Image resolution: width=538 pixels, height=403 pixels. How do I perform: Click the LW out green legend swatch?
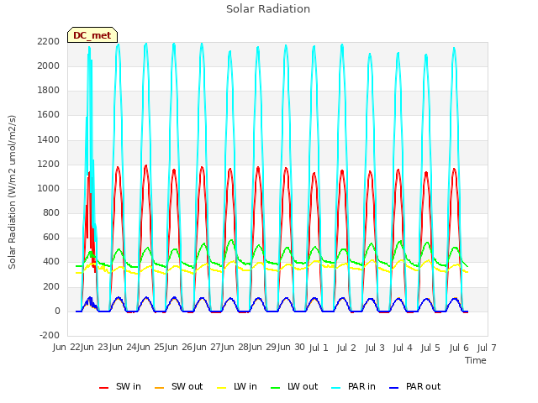click(276, 388)
